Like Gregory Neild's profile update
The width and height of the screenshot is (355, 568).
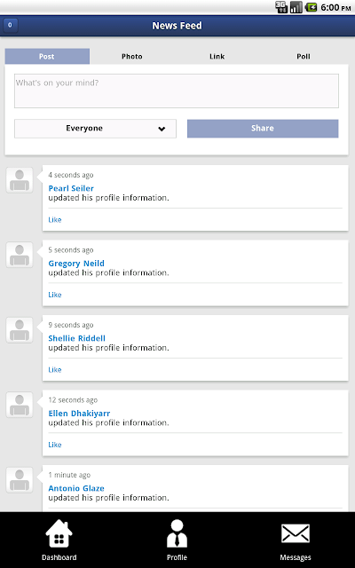pos(55,295)
